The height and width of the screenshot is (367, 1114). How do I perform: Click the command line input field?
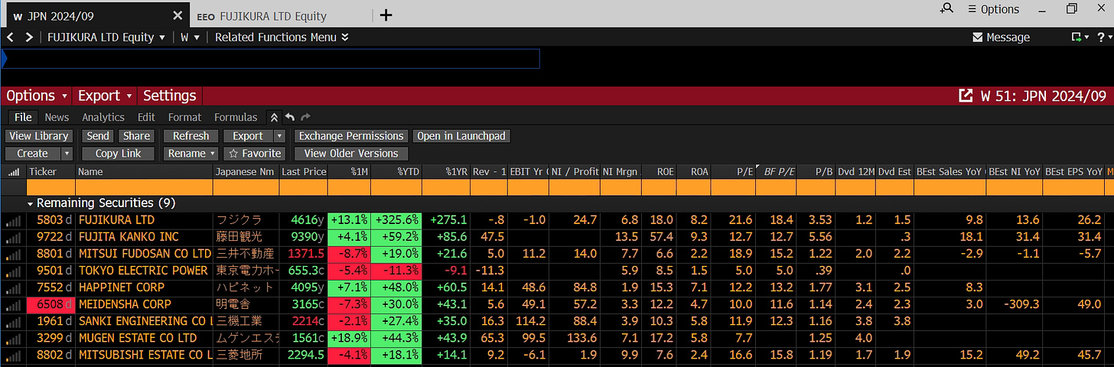point(272,59)
